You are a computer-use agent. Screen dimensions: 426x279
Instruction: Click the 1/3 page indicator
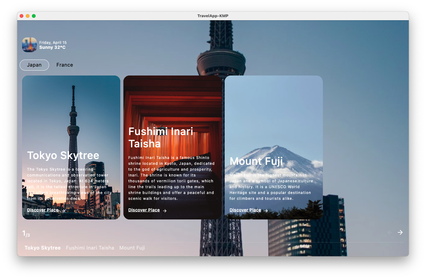(x=26, y=234)
